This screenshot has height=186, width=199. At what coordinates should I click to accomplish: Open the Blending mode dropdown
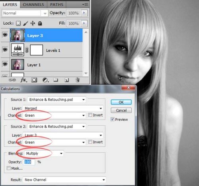coord(44,153)
